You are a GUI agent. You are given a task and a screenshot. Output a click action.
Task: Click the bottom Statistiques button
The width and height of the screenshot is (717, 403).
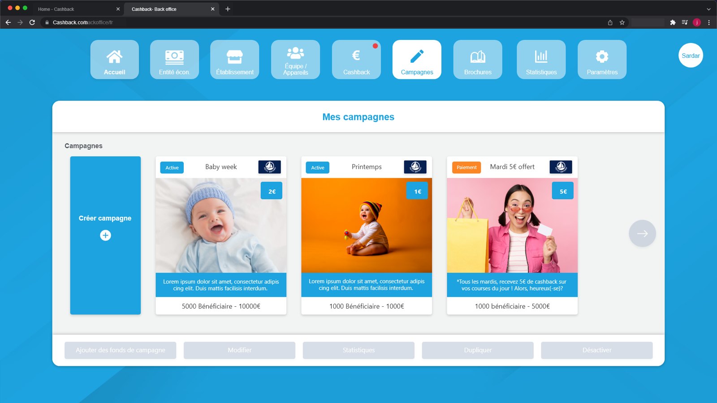point(358,350)
